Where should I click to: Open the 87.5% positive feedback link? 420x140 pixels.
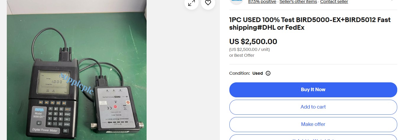[262, 2]
